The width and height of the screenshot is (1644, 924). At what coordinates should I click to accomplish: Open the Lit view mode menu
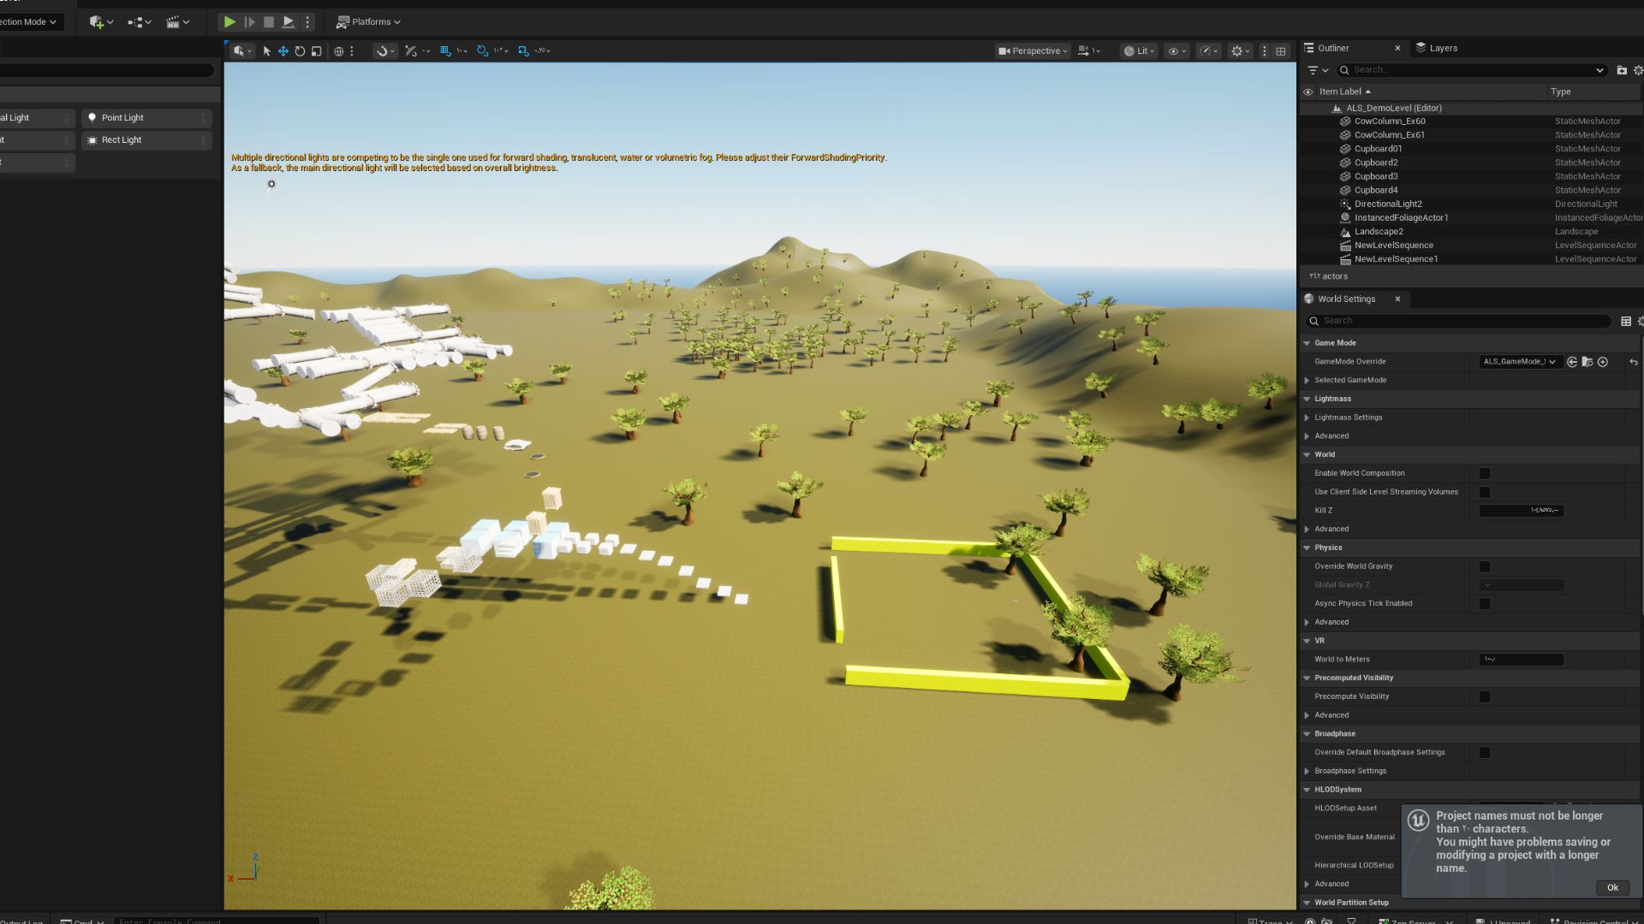tap(1139, 51)
